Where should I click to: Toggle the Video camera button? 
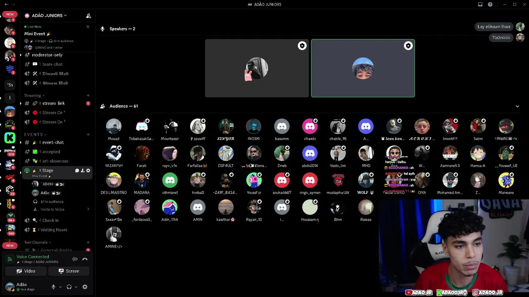26,271
